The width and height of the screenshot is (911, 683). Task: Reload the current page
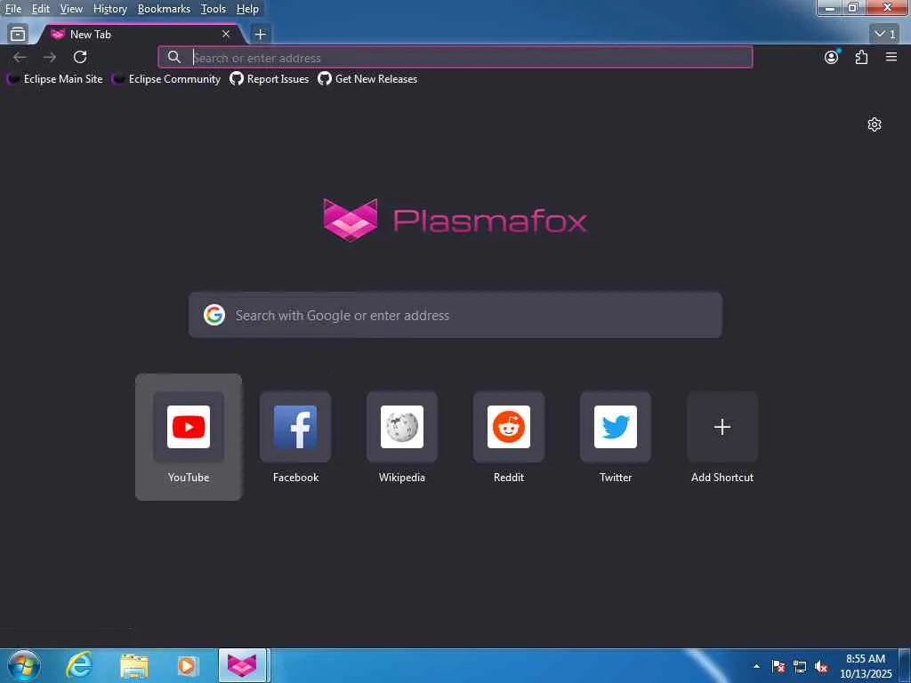click(80, 57)
